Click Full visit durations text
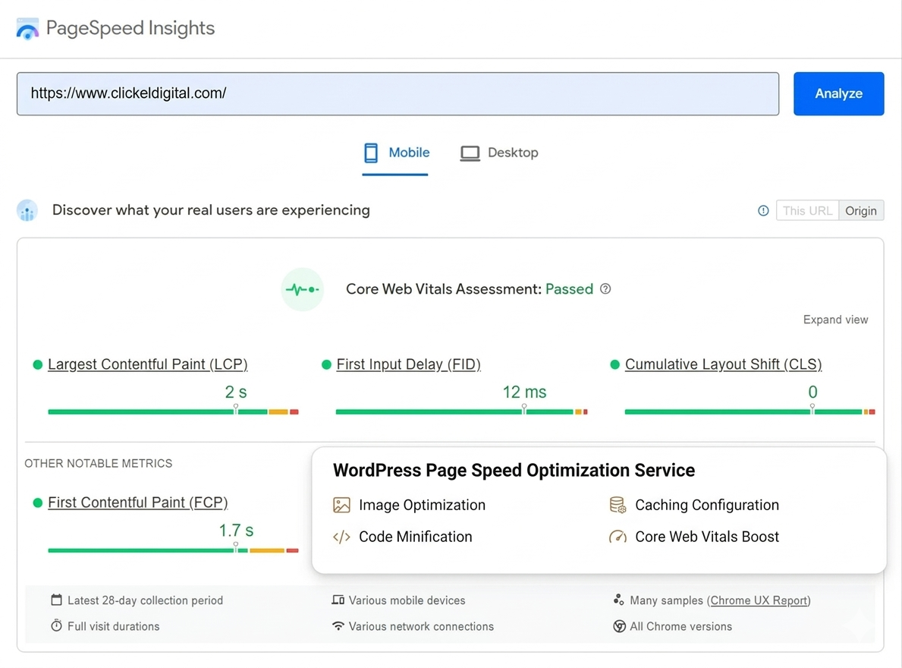 tap(113, 626)
